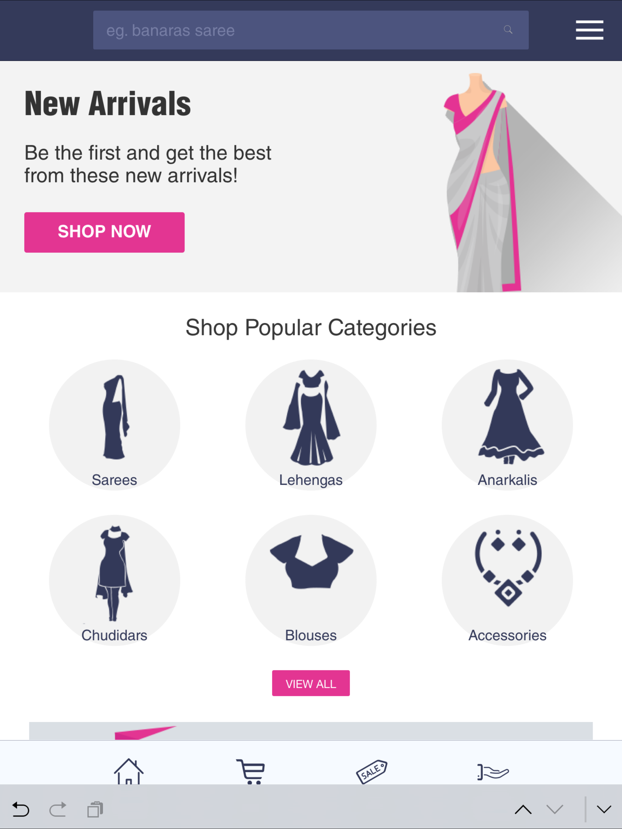Select the Sarees category
The height and width of the screenshot is (829, 622).
[x=114, y=425]
